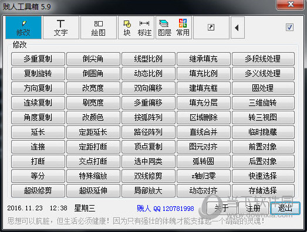Choose the 打断 button

click(38, 161)
